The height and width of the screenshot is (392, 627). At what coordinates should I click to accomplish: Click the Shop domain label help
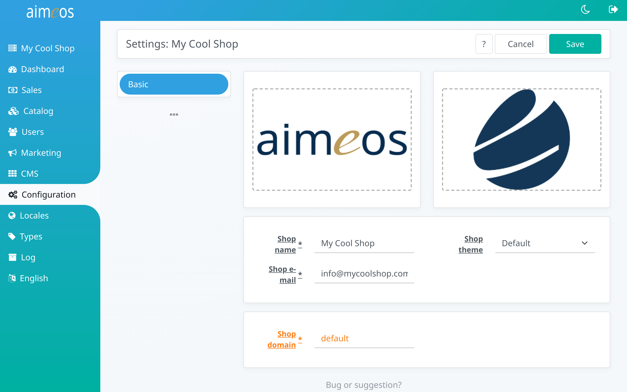(282, 339)
